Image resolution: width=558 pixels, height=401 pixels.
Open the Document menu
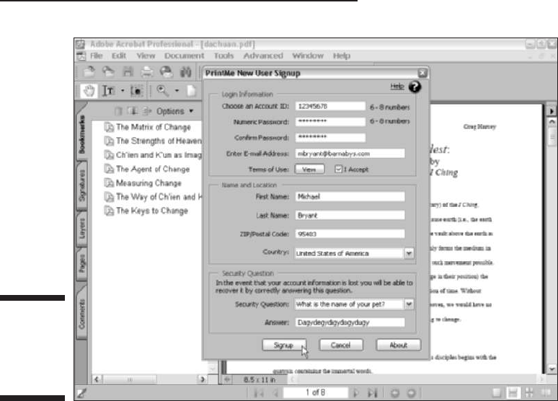[185, 56]
